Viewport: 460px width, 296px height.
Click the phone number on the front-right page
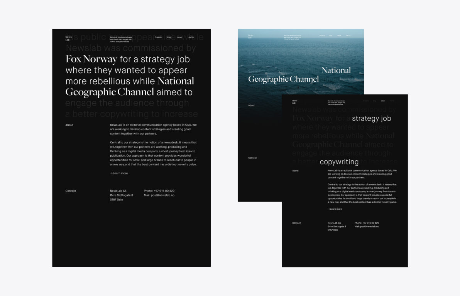(370, 223)
